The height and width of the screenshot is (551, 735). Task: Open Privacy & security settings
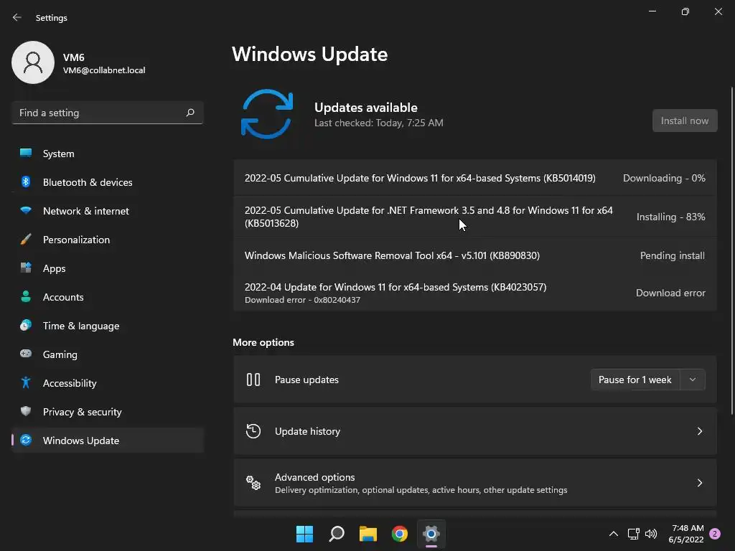[108, 411]
